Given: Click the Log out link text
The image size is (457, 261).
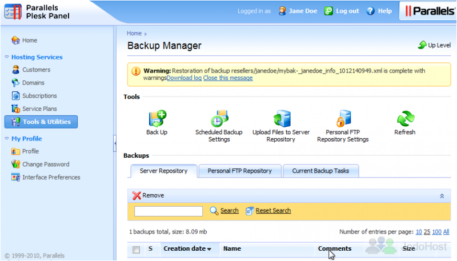Looking at the screenshot, I should pyautogui.click(x=347, y=11).
